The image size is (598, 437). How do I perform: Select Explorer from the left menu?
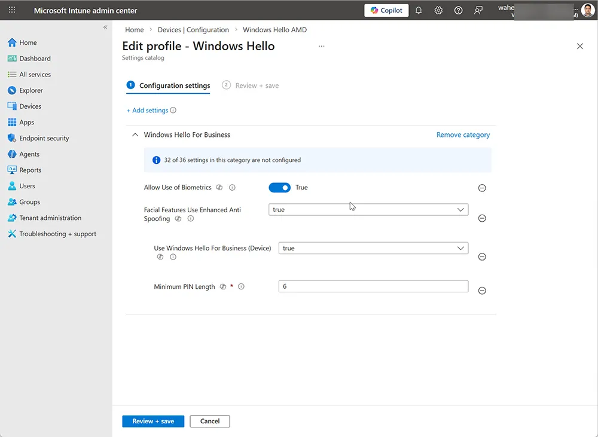32,90
